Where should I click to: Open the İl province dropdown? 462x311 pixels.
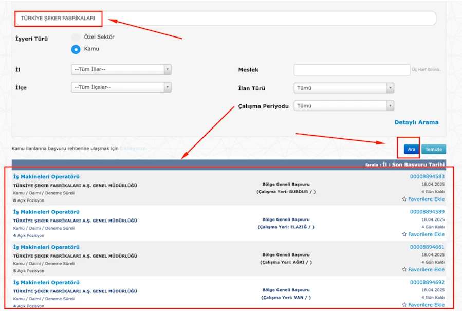pyautogui.click(x=121, y=69)
